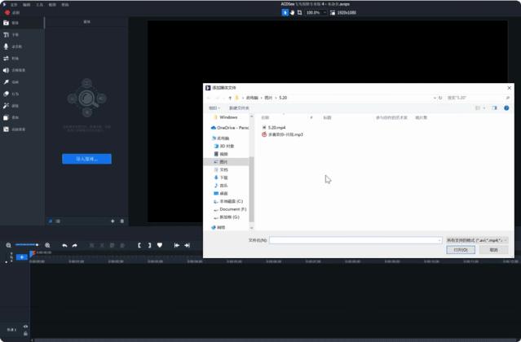Click the Open button in the file dialog
521x342 pixels.
point(459,250)
